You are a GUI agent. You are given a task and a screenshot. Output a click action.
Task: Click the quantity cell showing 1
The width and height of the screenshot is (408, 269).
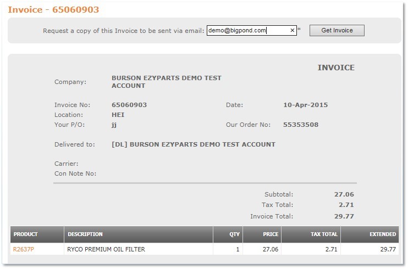coord(228,249)
